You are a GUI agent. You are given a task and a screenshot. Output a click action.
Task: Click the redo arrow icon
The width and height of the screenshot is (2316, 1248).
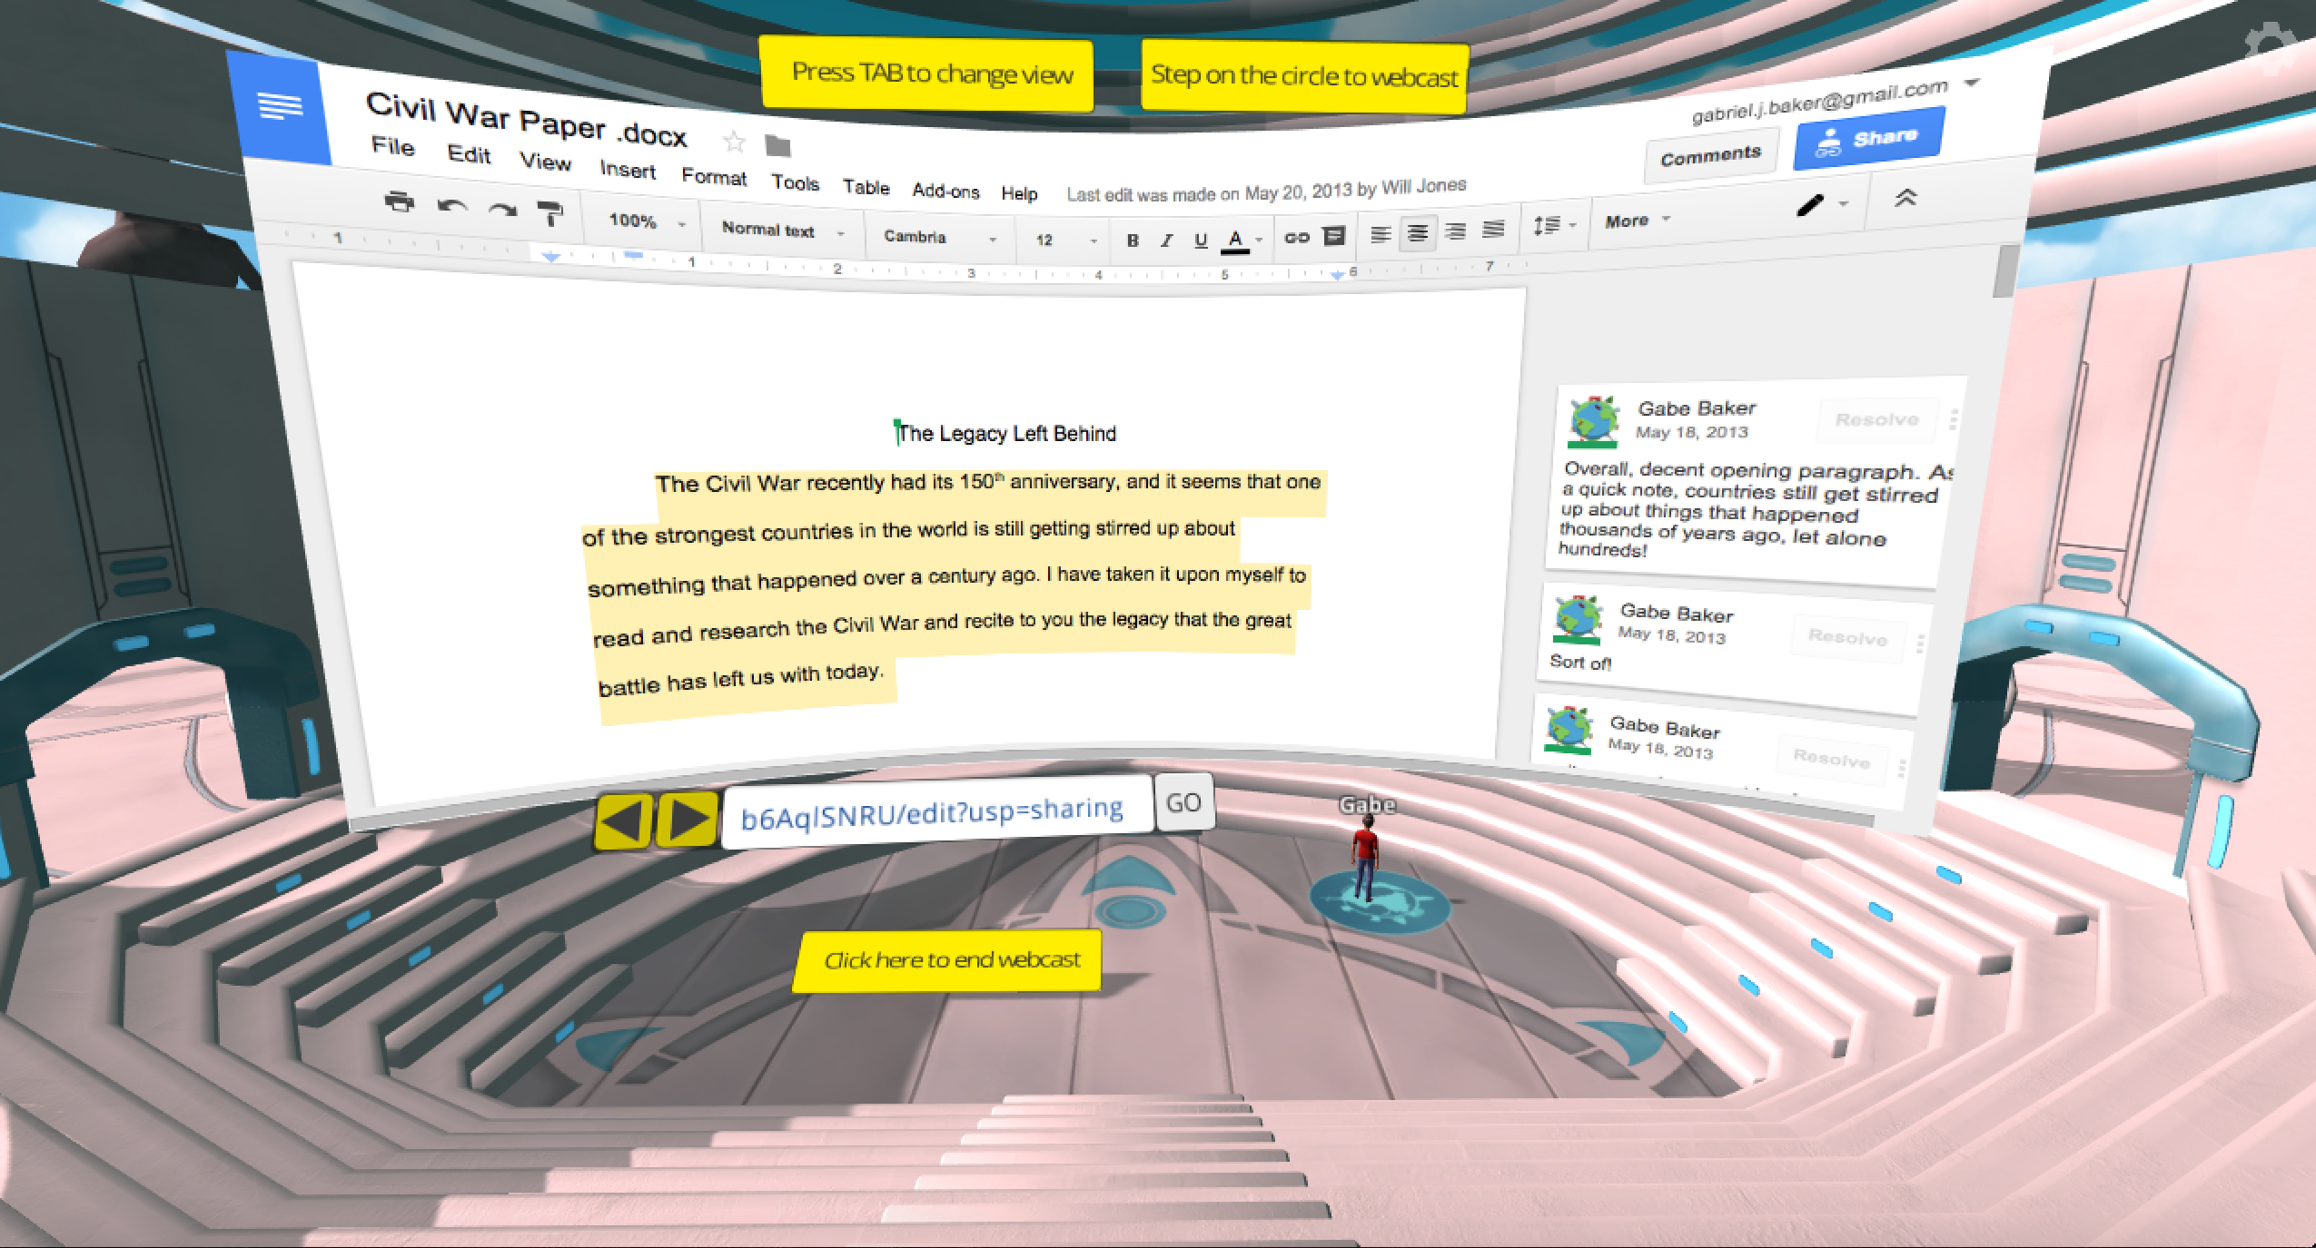502,211
